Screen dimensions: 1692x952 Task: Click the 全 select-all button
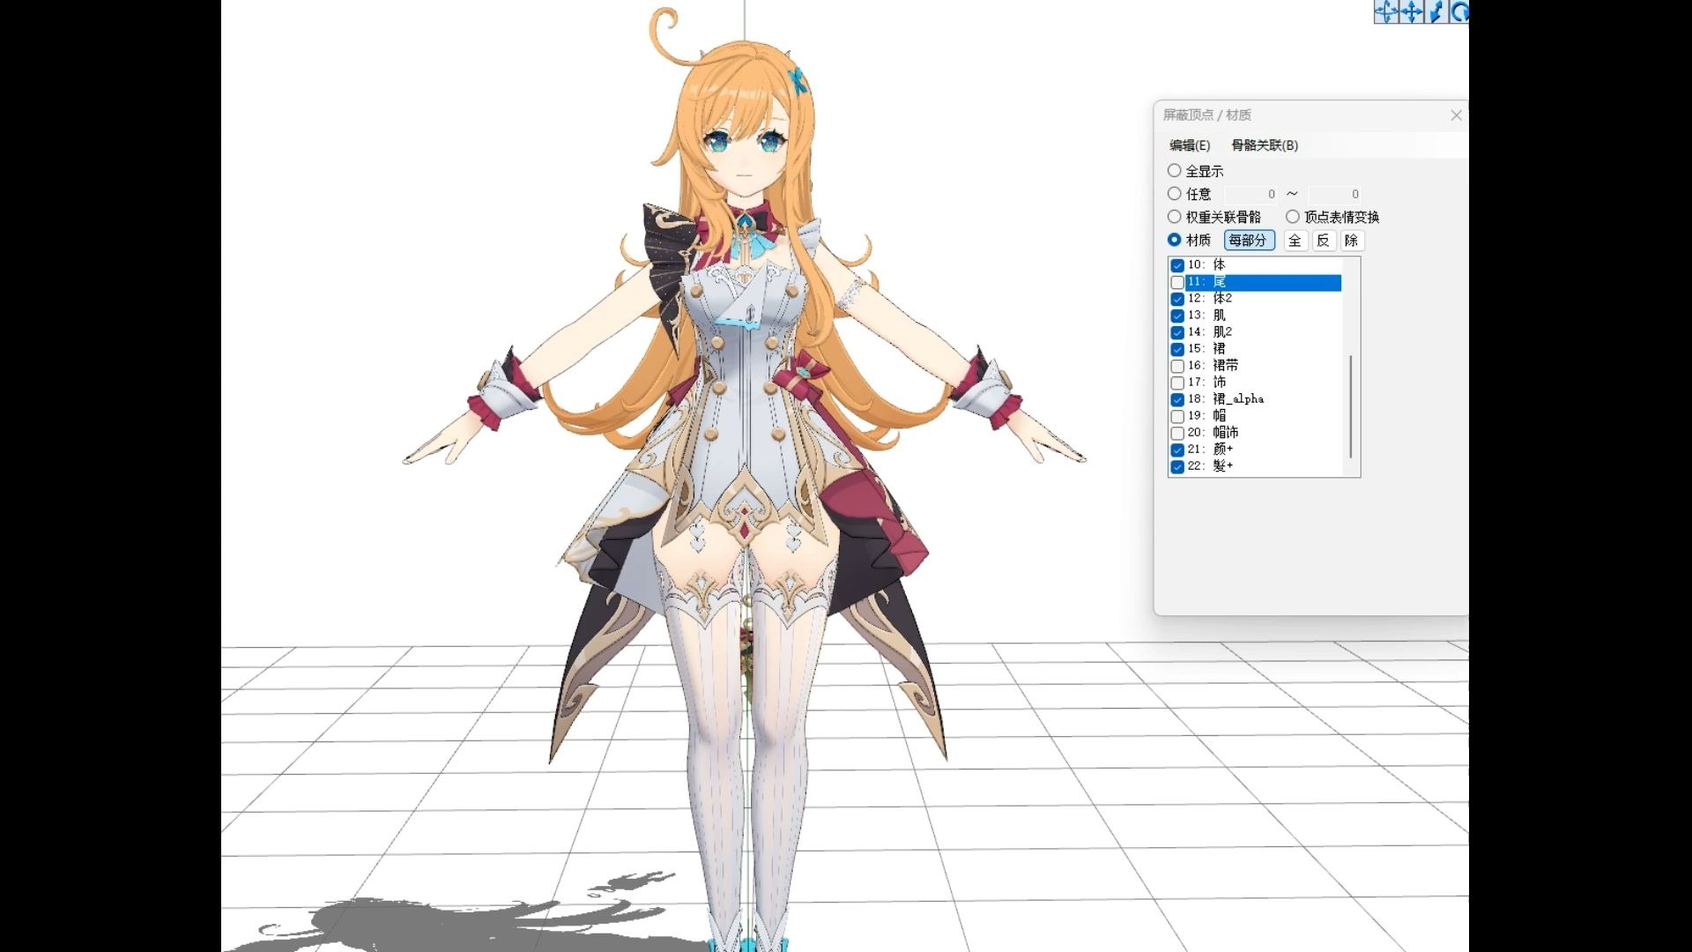pos(1295,240)
